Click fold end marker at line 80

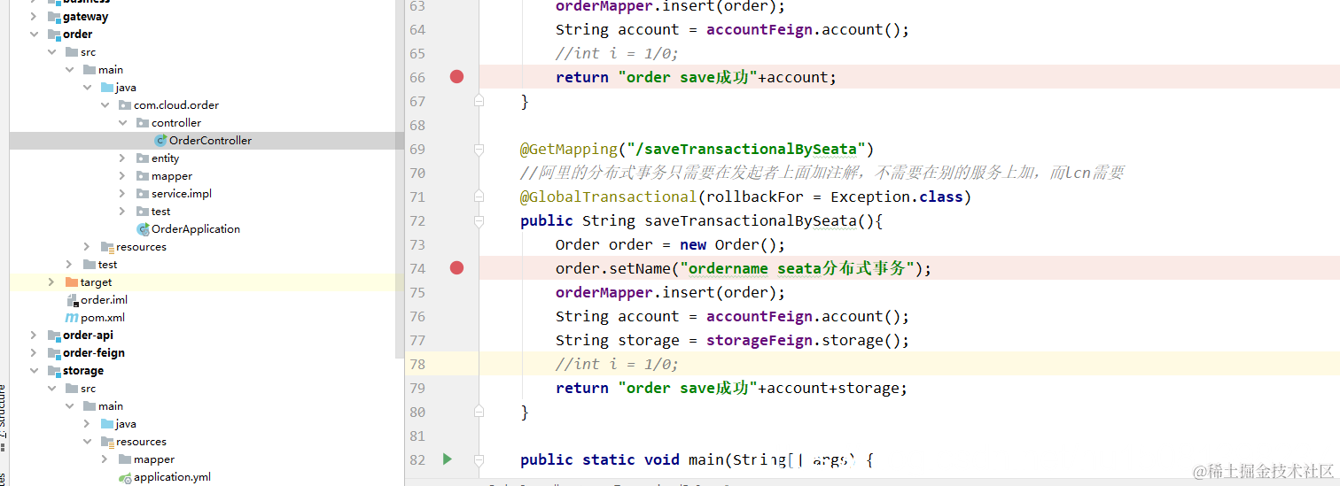(479, 412)
